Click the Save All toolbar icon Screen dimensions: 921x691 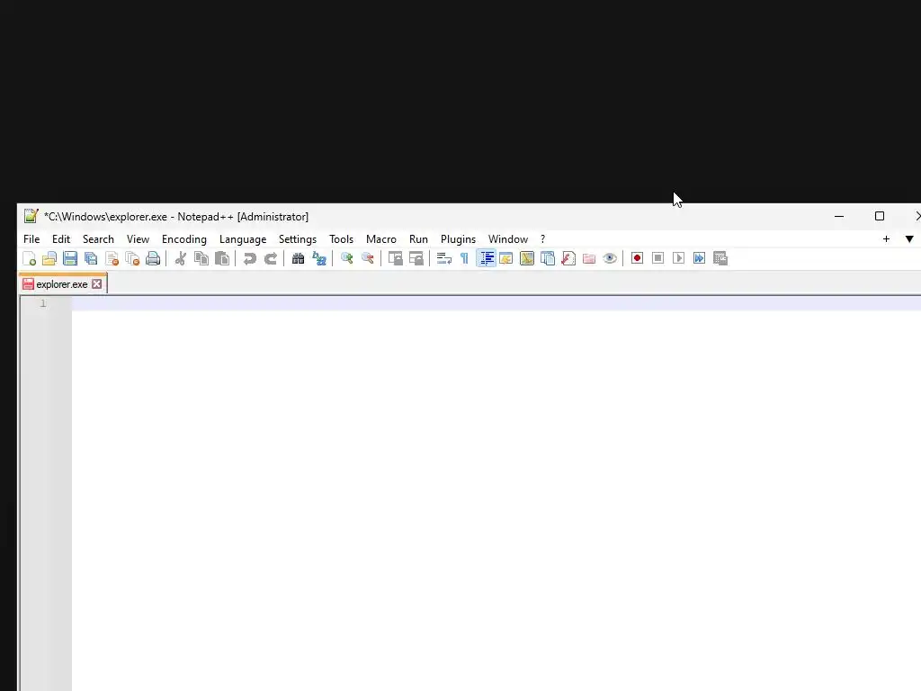[x=91, y=258]
